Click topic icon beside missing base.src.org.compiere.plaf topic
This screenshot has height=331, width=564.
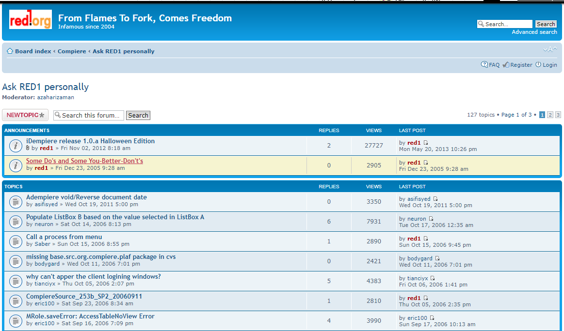click(16, 261)
